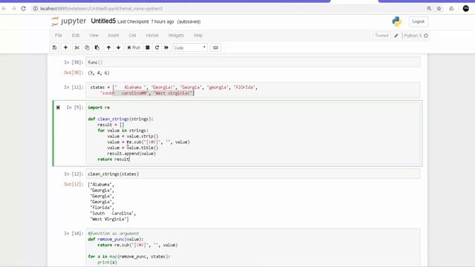Run cell In [9] with its side run icon
The height and width of the screenshot is (267, 475).
[58, 108]
